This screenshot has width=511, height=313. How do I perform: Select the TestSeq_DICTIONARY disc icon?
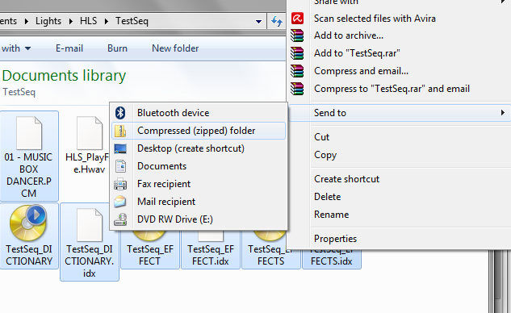pos(29,223)
